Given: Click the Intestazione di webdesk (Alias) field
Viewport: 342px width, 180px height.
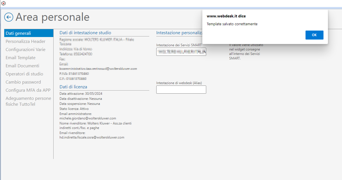Looking at the screenshot, I should point(181,89).
